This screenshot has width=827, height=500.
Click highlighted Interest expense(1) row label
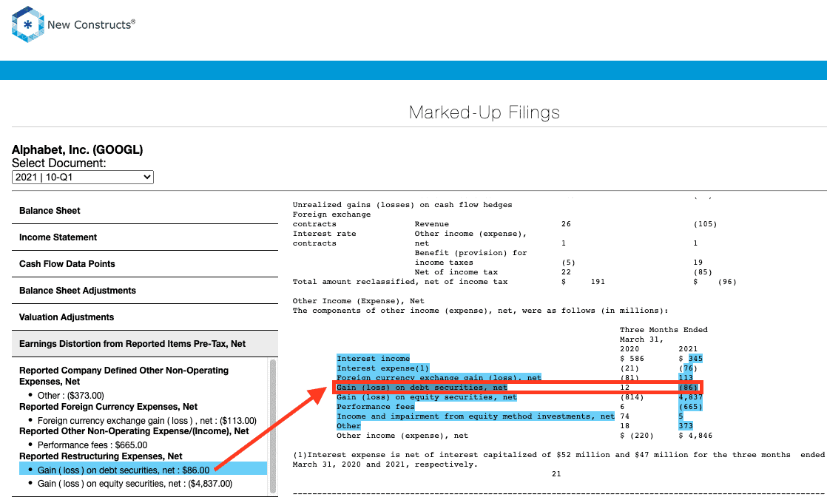click(x=382, y=368)
